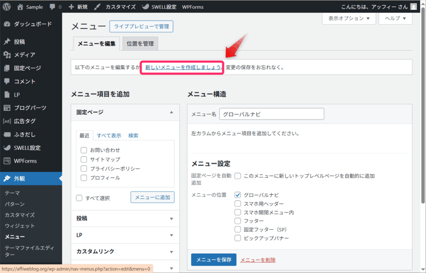Open the comments bubble icon in admin bar
Screen dimensions: 426x273
point(52,7)
